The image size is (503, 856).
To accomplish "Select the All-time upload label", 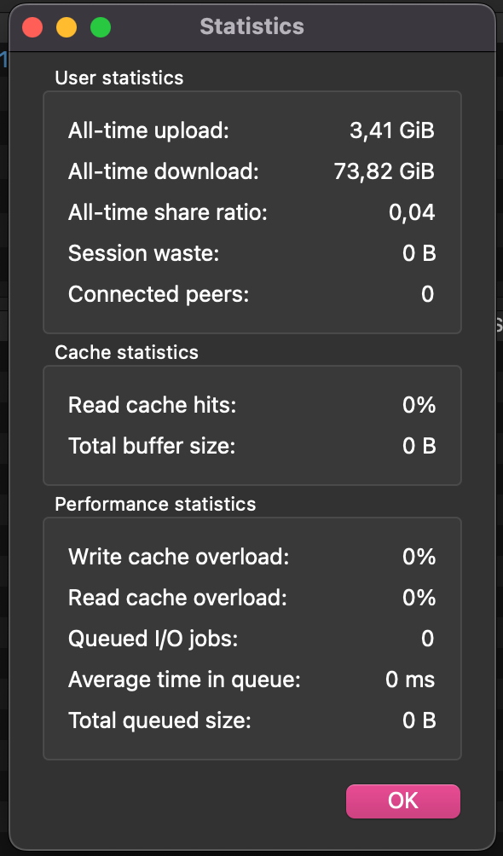I will click(148, 131).
